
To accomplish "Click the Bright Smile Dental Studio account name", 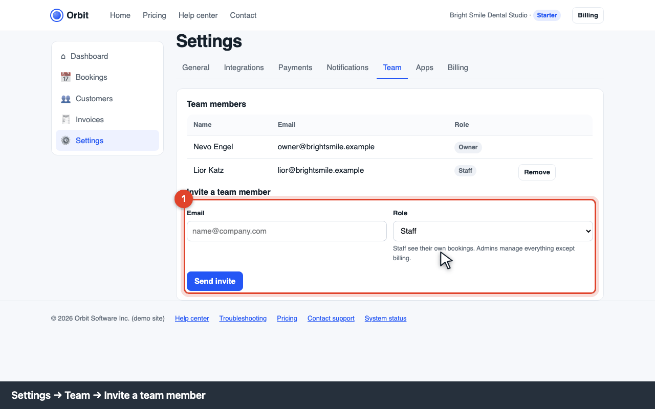I will (488, 15).
